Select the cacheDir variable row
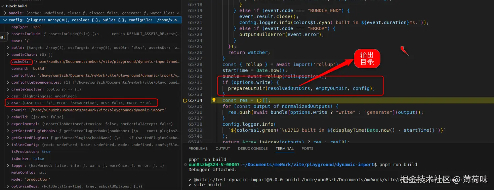Image resolution: width=494 pixels, height=190 pixels. 91,62
